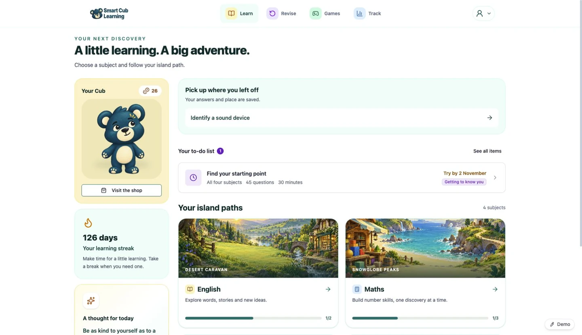Click the Maths progress bar
The image size is (582, 335).
420,318
